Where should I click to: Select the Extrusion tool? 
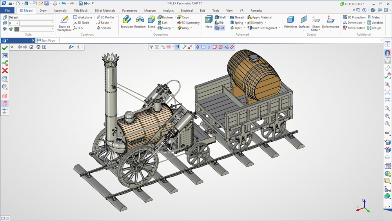click(x=127, y=22)
